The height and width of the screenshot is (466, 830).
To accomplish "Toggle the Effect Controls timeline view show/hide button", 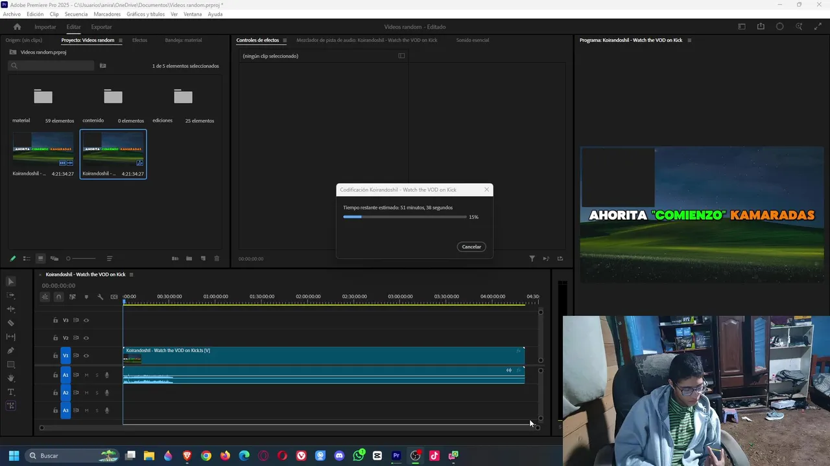I will pyautogui.click(x=401, y=56).
